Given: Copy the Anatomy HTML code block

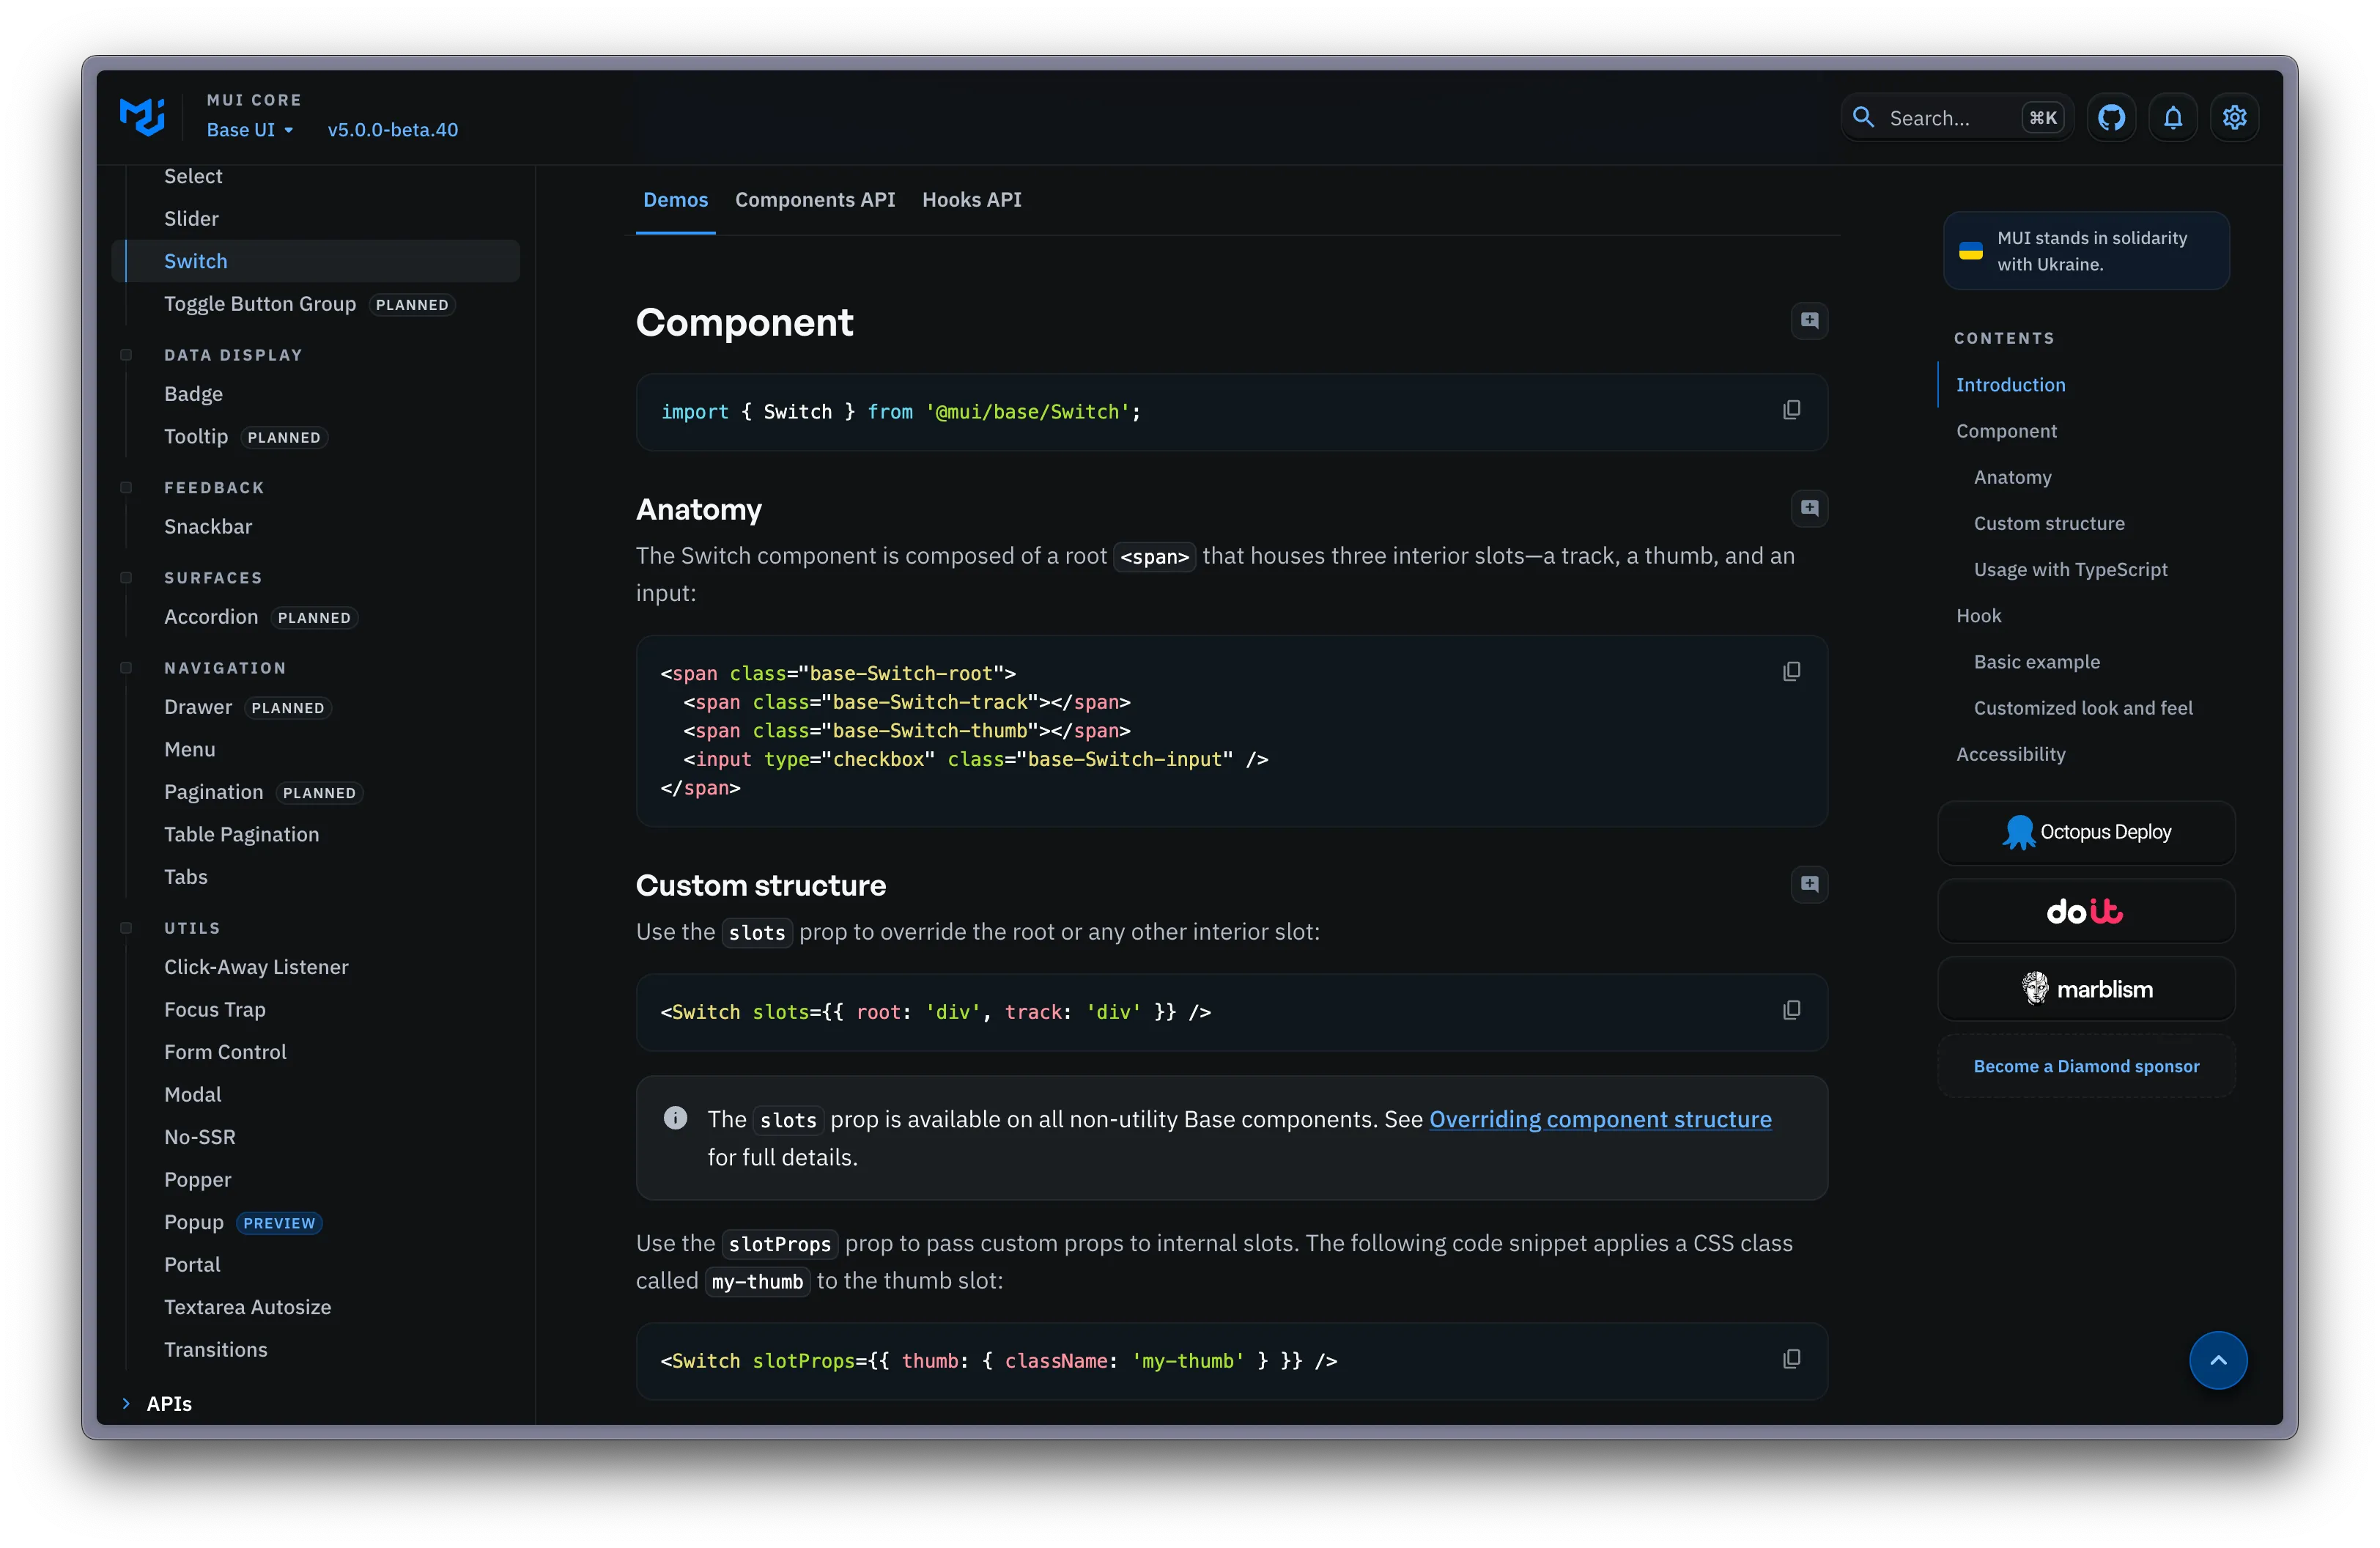Looking at the screenshot, I should pyautogui.click(x=1791, y=672).
